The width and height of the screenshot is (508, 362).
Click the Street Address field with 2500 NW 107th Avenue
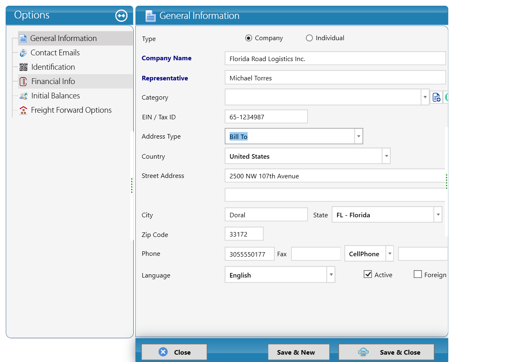[x=335, y=176]
